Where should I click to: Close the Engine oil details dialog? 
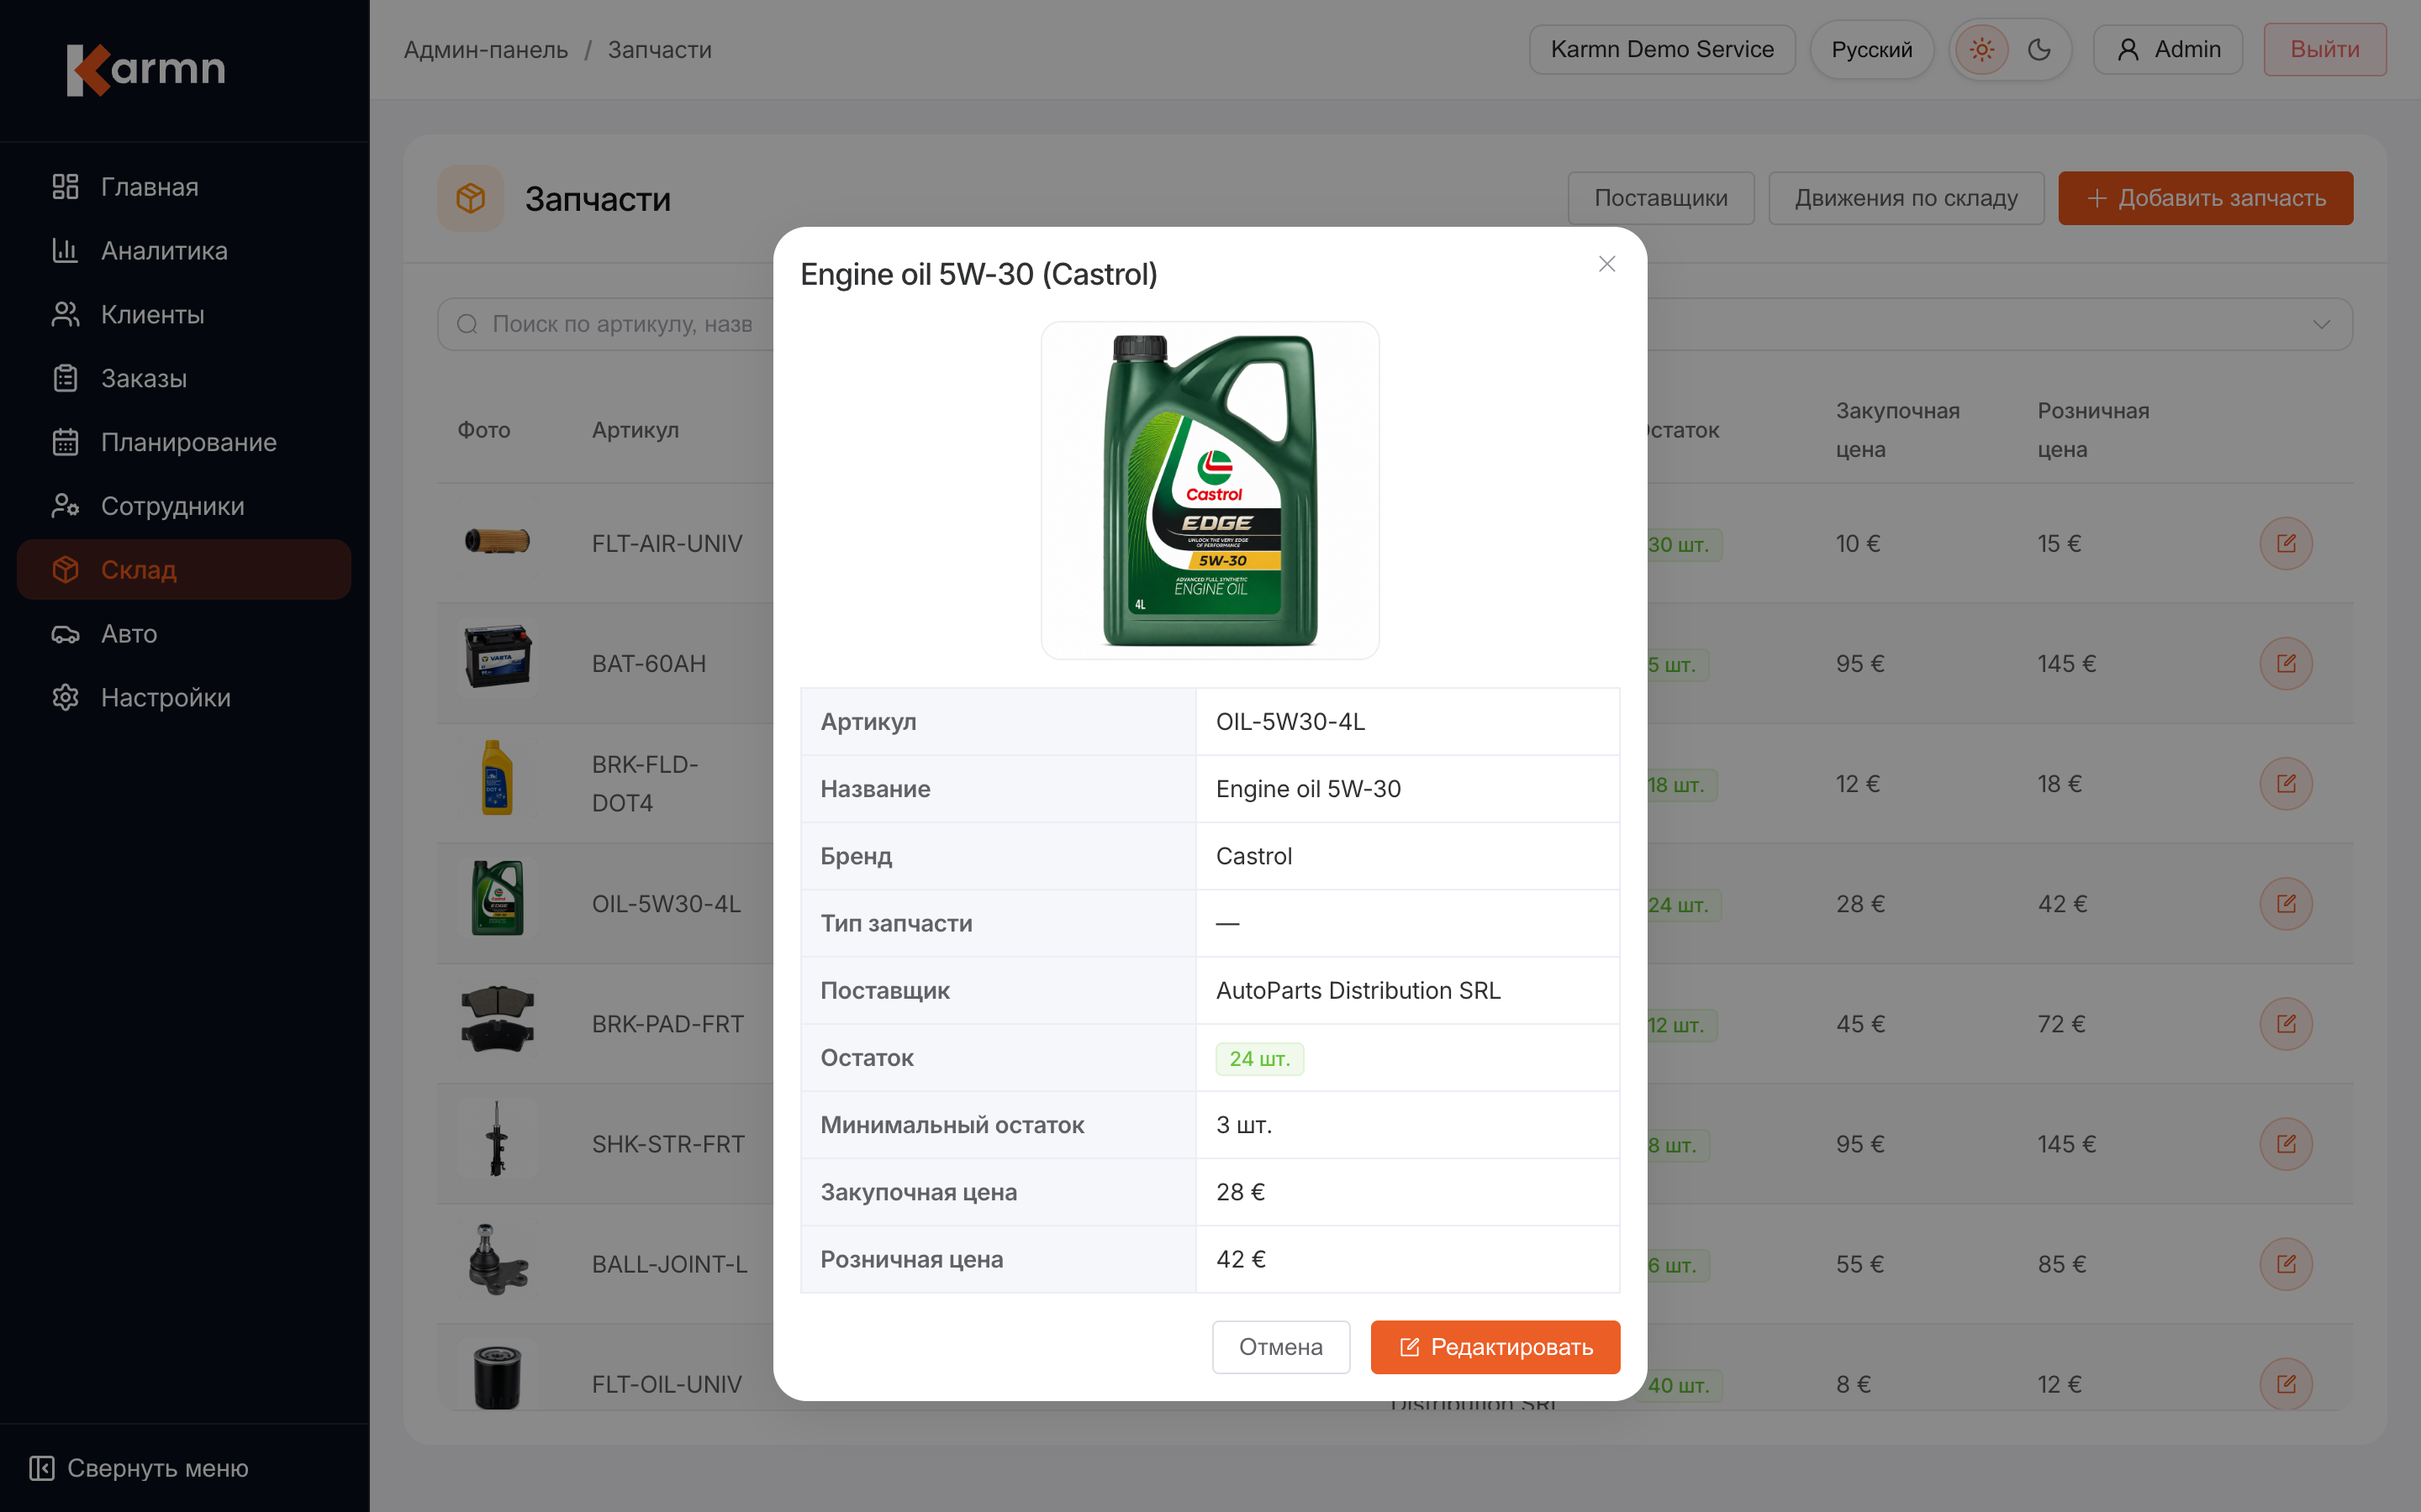click(1607, 264)
